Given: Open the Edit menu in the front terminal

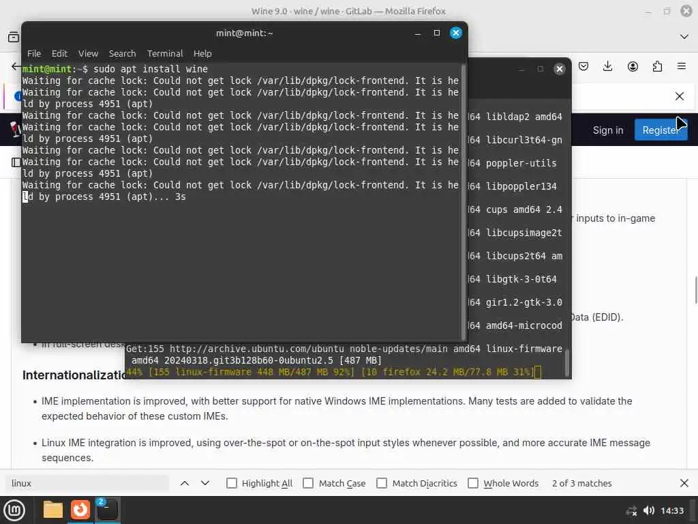Looking at the screenshot, I should [x=59, y=53].
